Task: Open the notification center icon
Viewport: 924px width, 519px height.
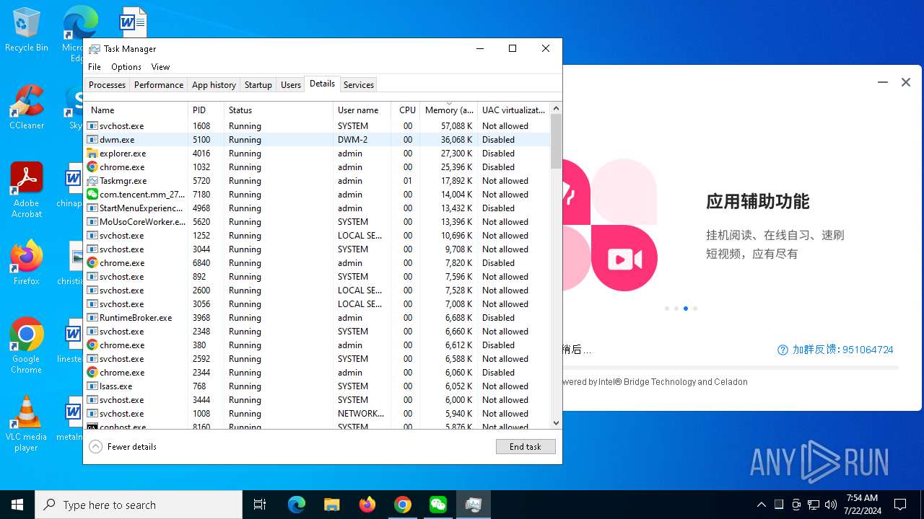Action: [x=900, y=505]
